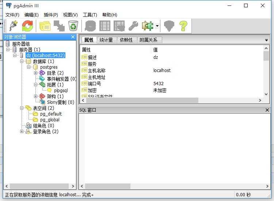Select the 加密 property row

point(172,90)
